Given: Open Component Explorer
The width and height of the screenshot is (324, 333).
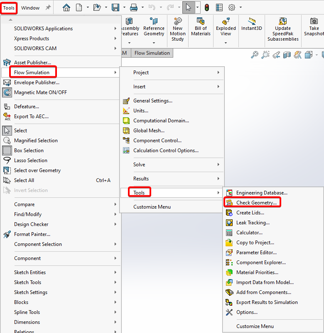Looking at the screenshot, I should tap(273, 263).
